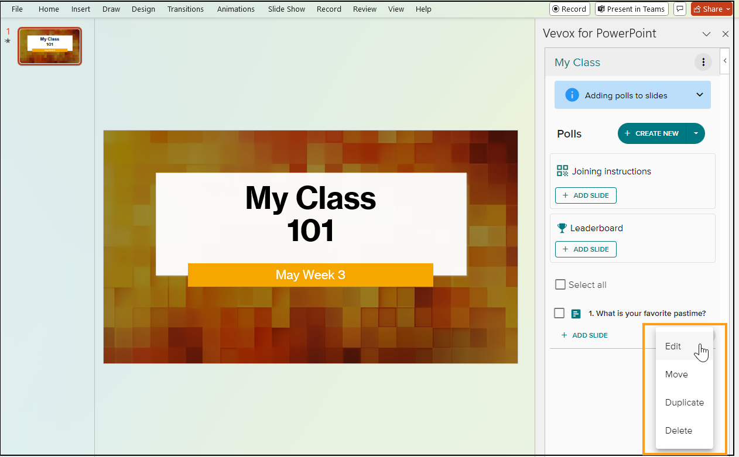Click the QR code icon for Joining instructions
This screenshot has width=739, height=457.
(562, 171)
